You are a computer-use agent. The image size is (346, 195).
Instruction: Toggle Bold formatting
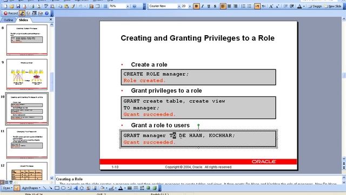click(196, 6)
